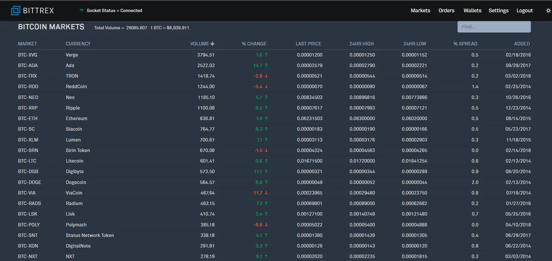Click the Volume column sort arrow

pos(213,43)
